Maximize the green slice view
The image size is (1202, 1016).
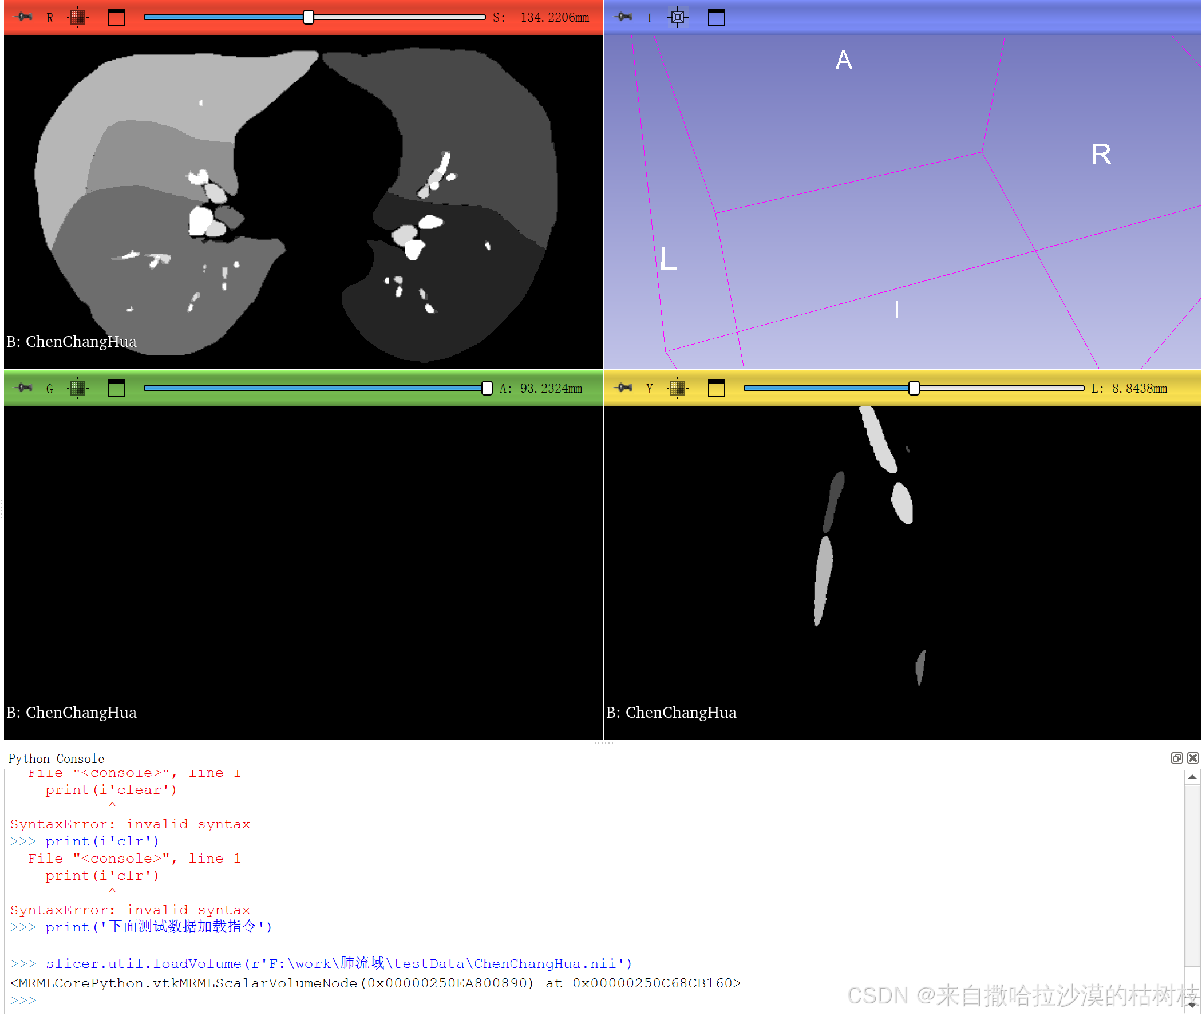(117, 388)
